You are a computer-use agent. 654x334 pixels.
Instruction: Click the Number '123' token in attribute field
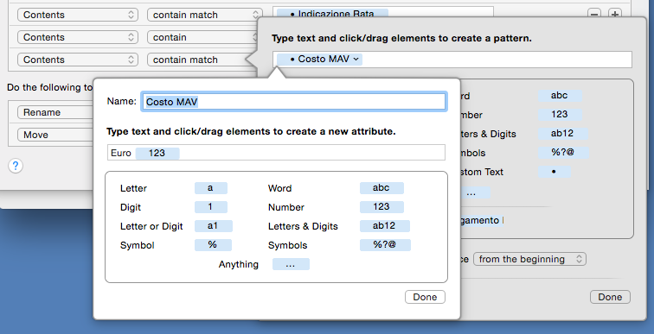[x=157, y=153]
